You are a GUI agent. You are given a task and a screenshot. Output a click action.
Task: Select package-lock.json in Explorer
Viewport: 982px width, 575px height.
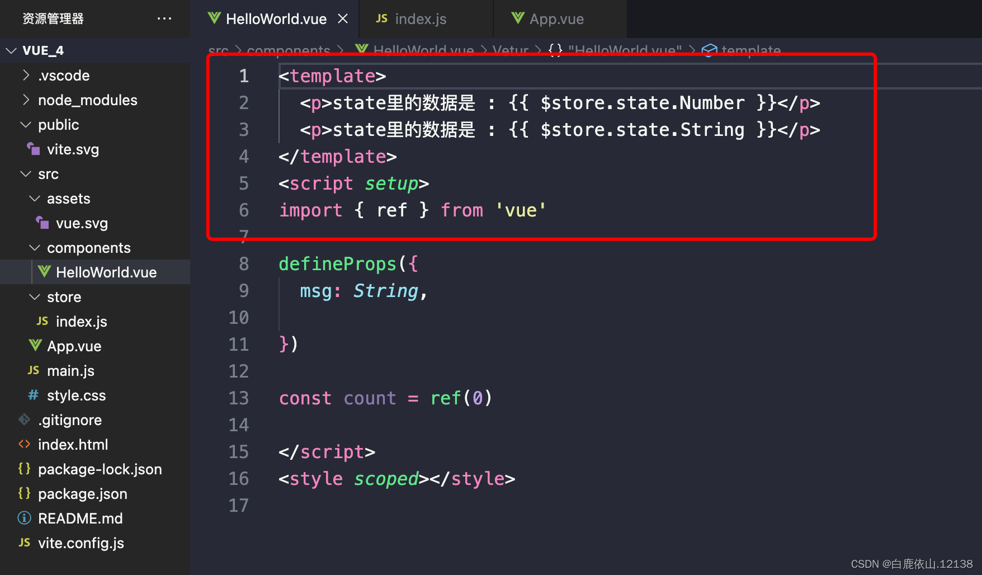pyautogui.click(x=100, y=469)
